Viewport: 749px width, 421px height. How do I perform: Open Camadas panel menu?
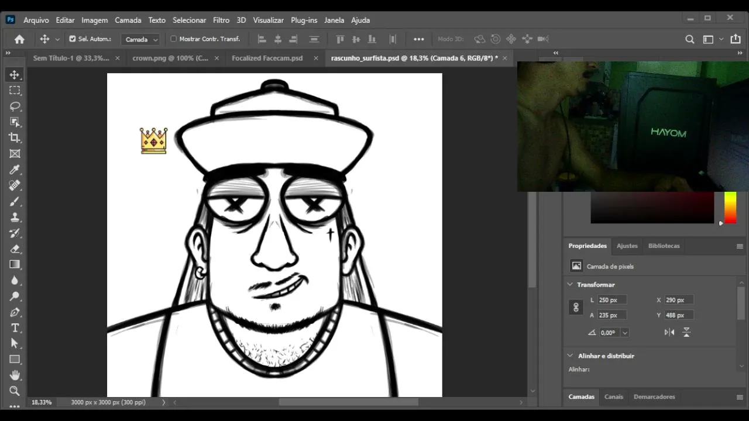[740, 397]
